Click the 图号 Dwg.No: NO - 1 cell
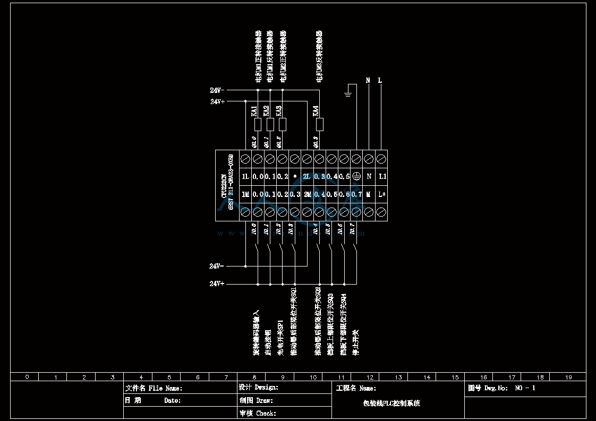596x421 pixels. coord(525,389)
